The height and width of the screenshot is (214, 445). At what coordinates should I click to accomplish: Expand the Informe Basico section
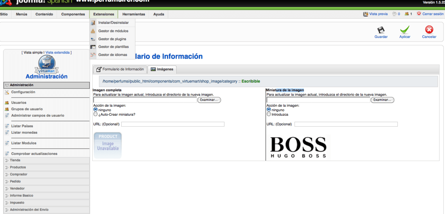[47, 196]
